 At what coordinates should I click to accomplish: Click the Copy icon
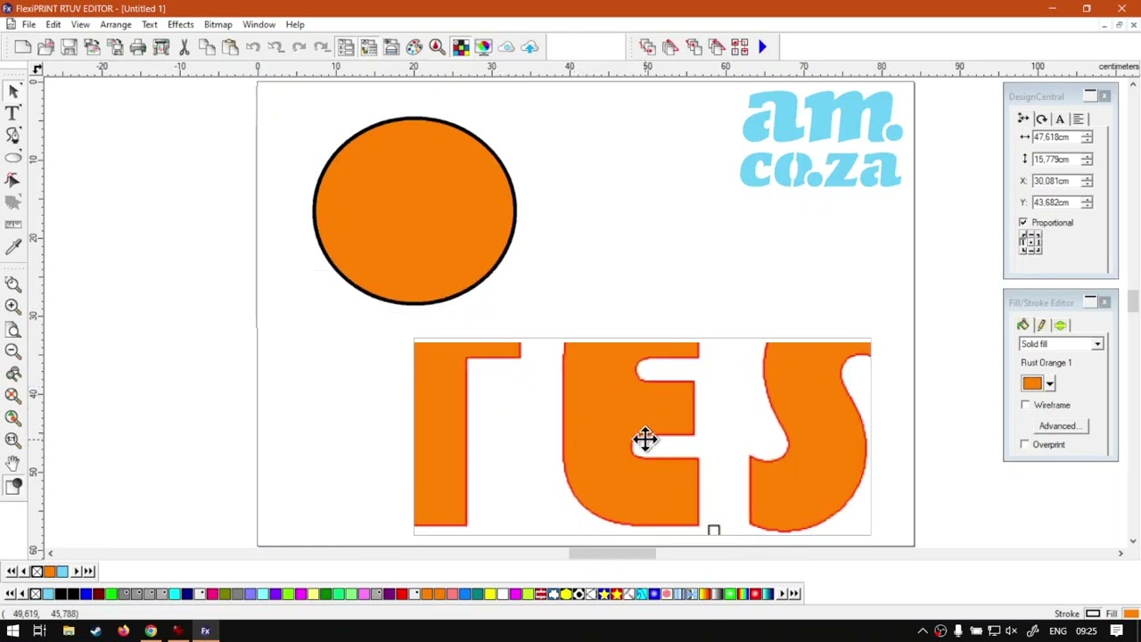click(207, 47)
